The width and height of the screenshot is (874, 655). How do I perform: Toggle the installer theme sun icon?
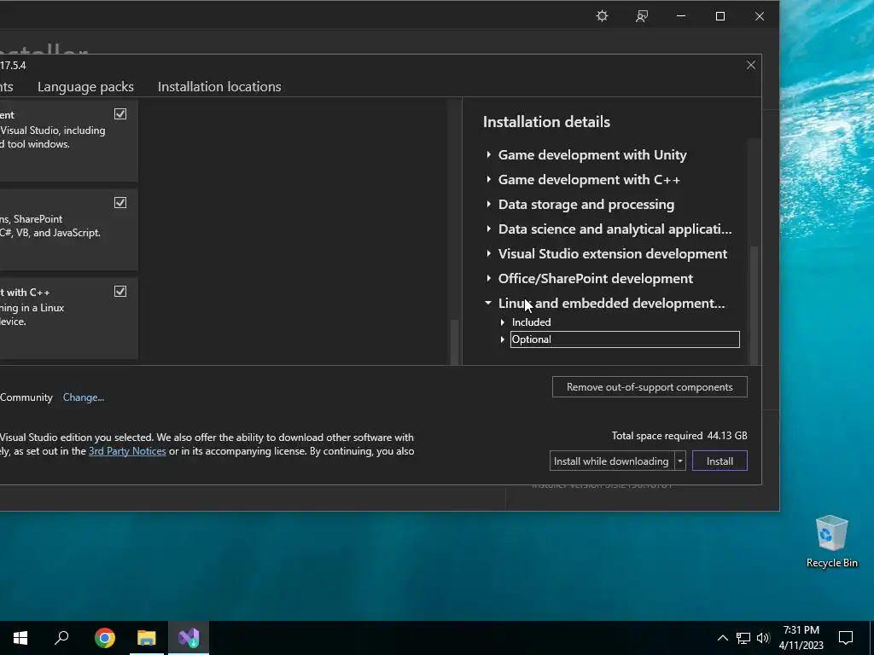click(x=602, y=16)
